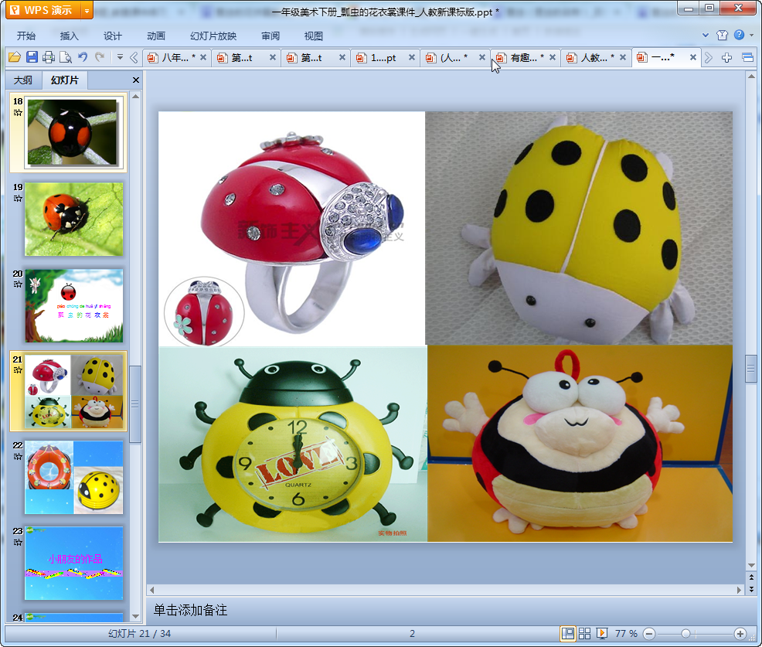762x647 pixels.
Task: Click main editor scroll down arrow
Action: (x=751, y=565)
